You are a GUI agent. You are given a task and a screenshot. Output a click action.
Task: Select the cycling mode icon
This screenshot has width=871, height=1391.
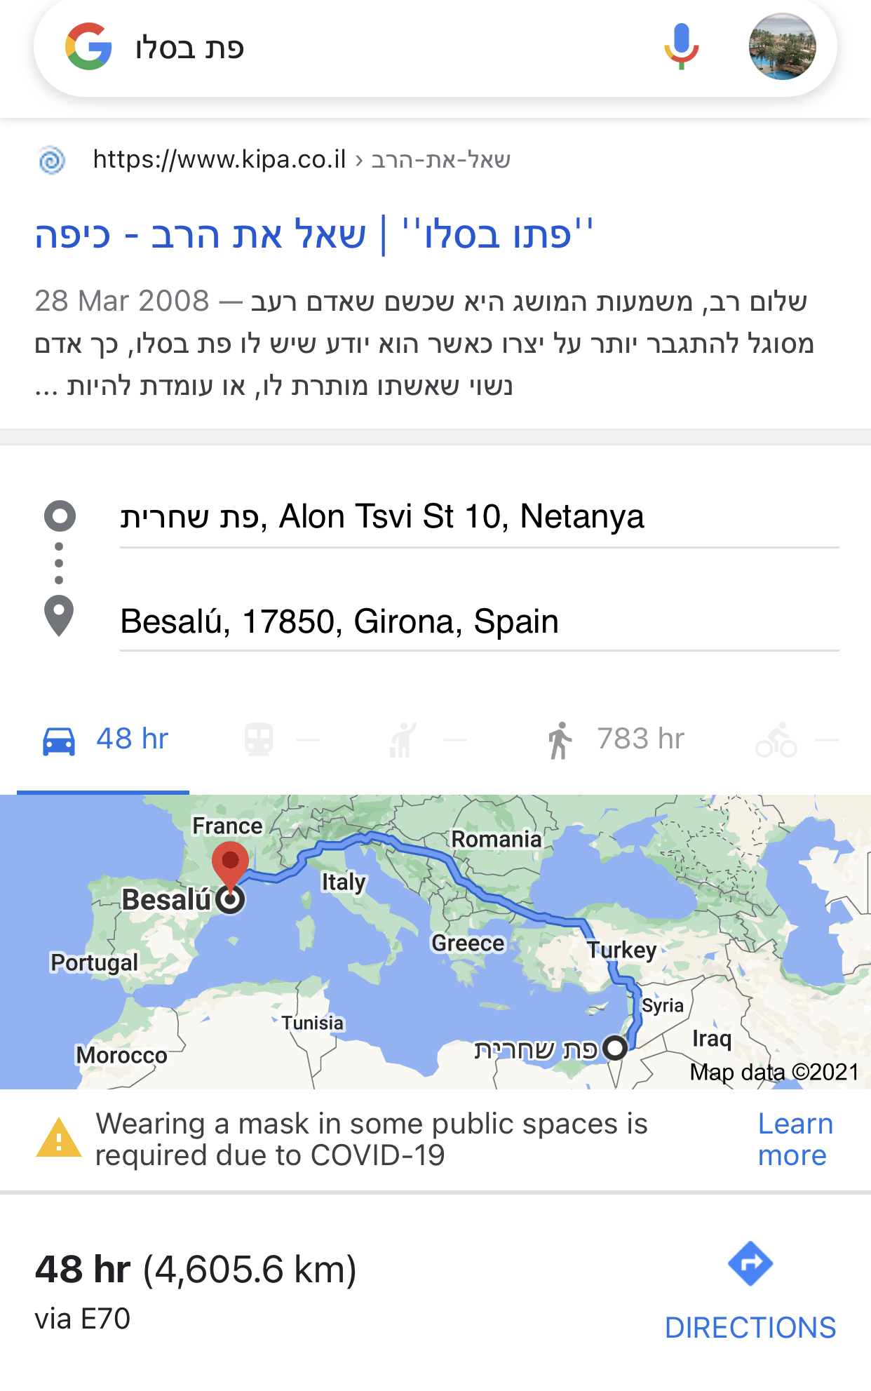point(776,739)
